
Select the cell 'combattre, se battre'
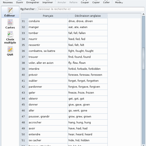[x=48, y=51]
